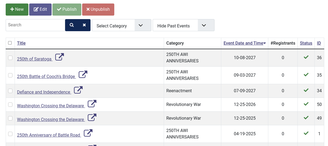Open 250th Battle of Cooch's Bridge link
The image size is (328, 146).
point(46,76)
